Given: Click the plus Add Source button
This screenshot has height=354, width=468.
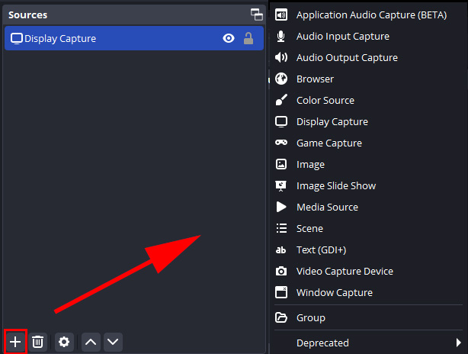Looking at the screenshot, I should (x=15, y=342).
